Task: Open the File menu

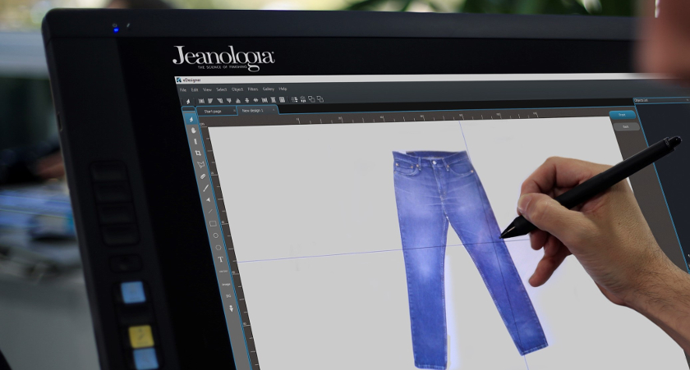Action: [x=183, y=89]
